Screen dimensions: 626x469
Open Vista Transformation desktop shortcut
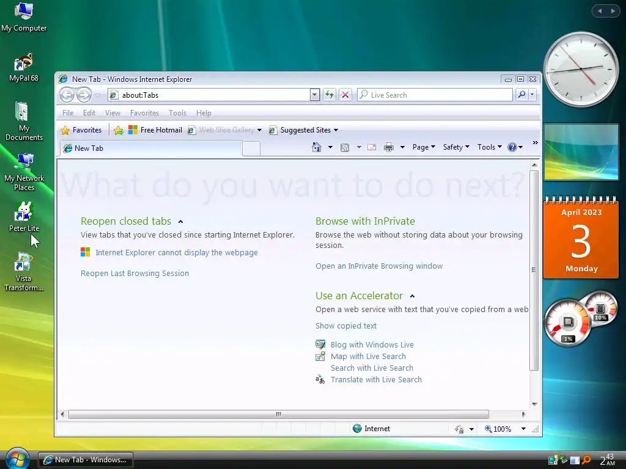coord(24,272)
